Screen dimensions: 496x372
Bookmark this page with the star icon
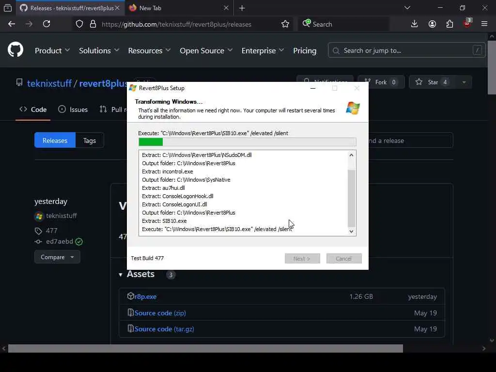point(285,24)
